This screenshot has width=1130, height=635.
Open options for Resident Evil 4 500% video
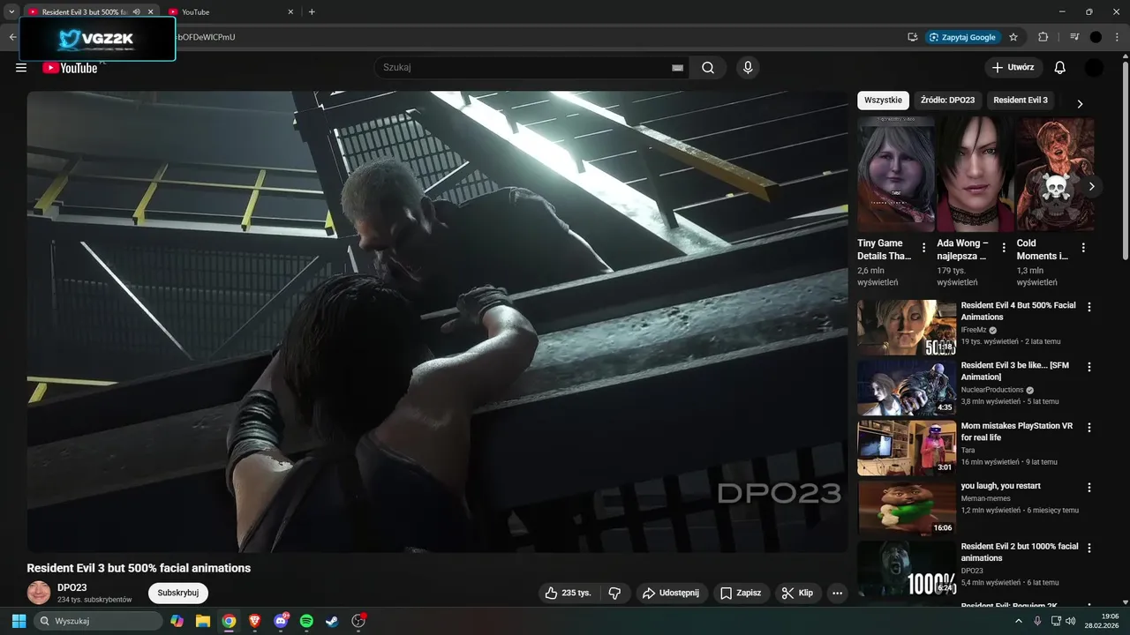click(1089, 307)
